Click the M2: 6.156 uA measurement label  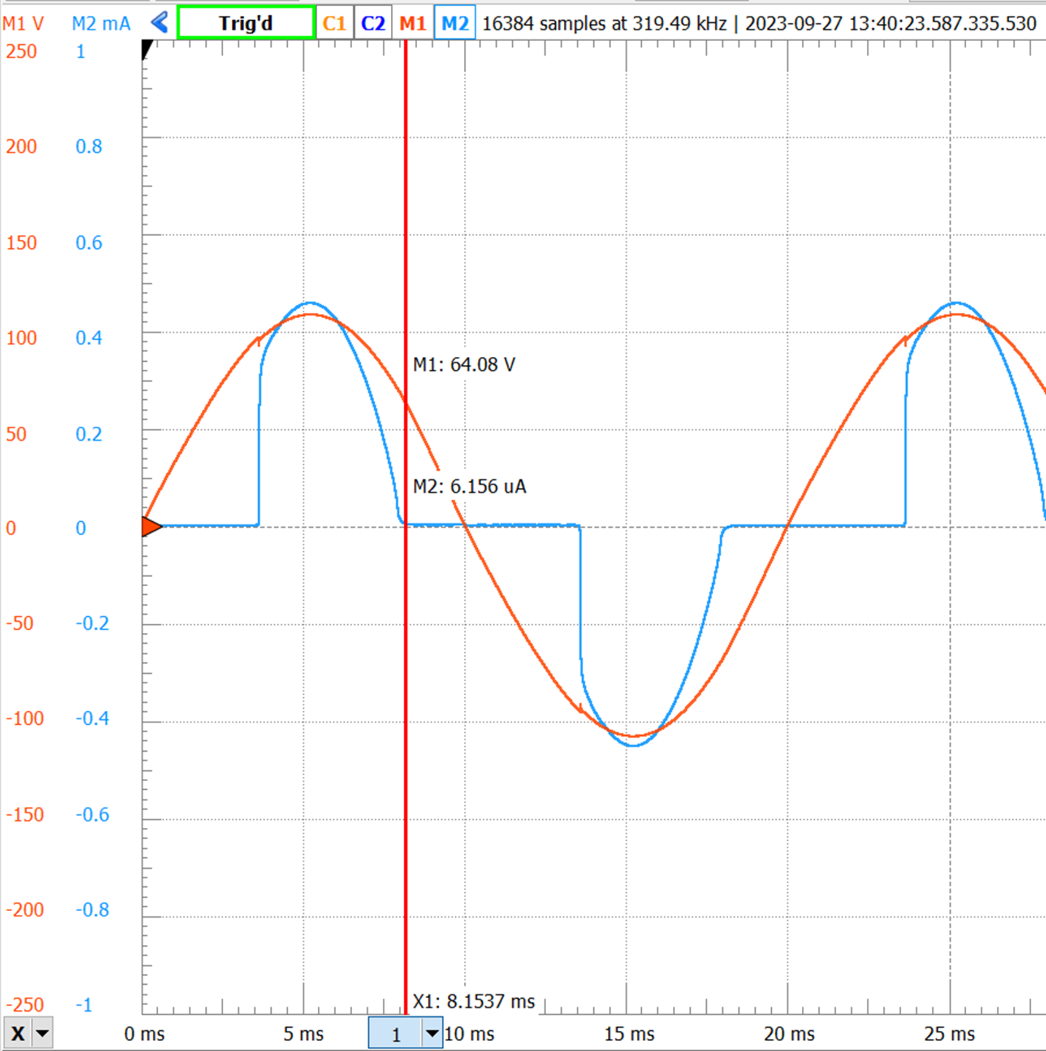[471, 486]
